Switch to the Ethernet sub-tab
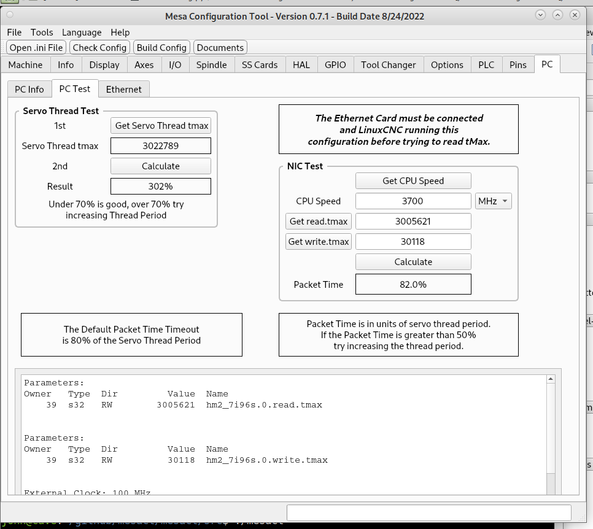This screenshot has width=593, height=529. tap(123, 90)
